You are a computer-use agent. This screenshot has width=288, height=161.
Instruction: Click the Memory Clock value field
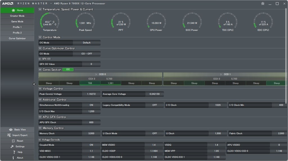click(x=91, y=133)
